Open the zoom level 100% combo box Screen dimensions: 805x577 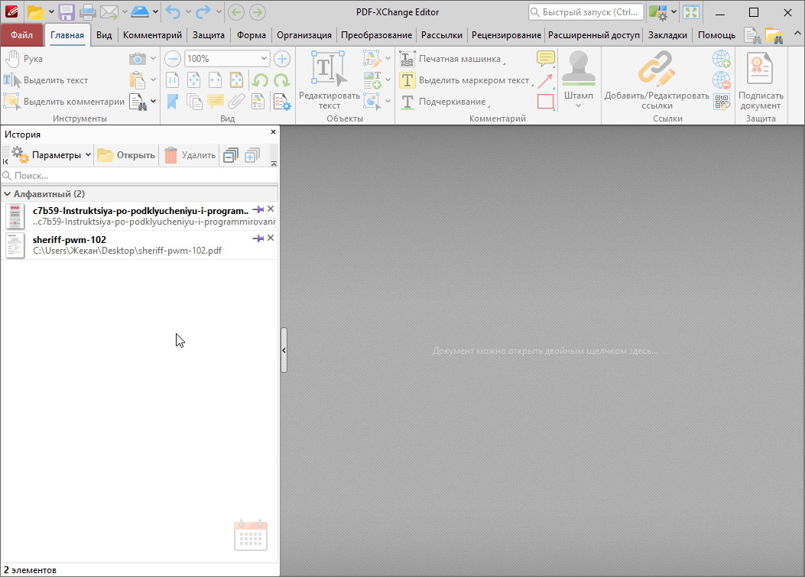[227, 59]
